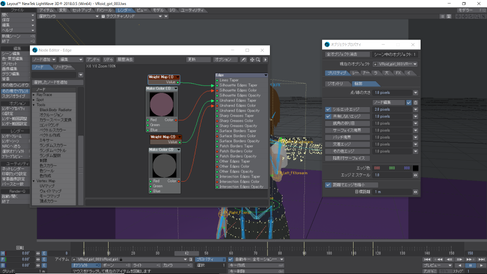Click the H channel rotation button

click(3, 254)
